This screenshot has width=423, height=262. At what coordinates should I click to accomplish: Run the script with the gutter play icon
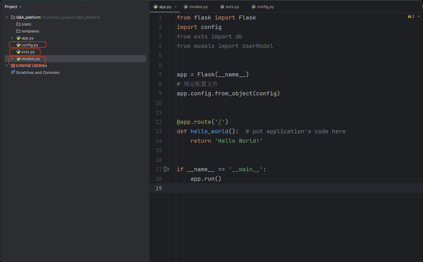[167, 169]
